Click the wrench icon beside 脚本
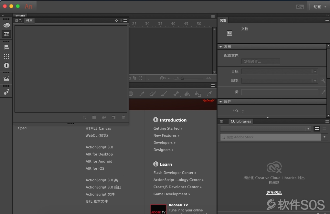 click(x=323, y=80)
